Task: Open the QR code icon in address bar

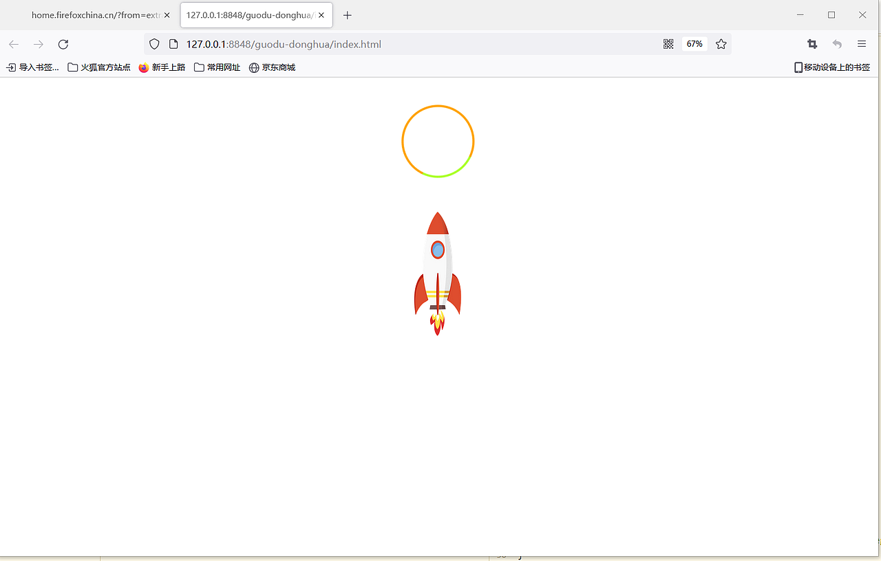Action: [668, 44]
